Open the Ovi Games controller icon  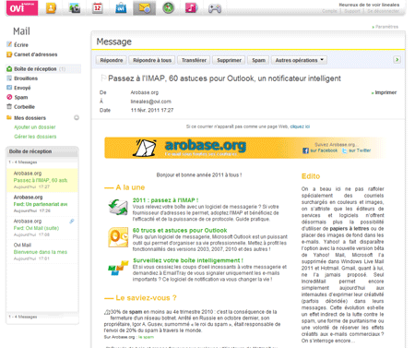(x=215, y=8)
